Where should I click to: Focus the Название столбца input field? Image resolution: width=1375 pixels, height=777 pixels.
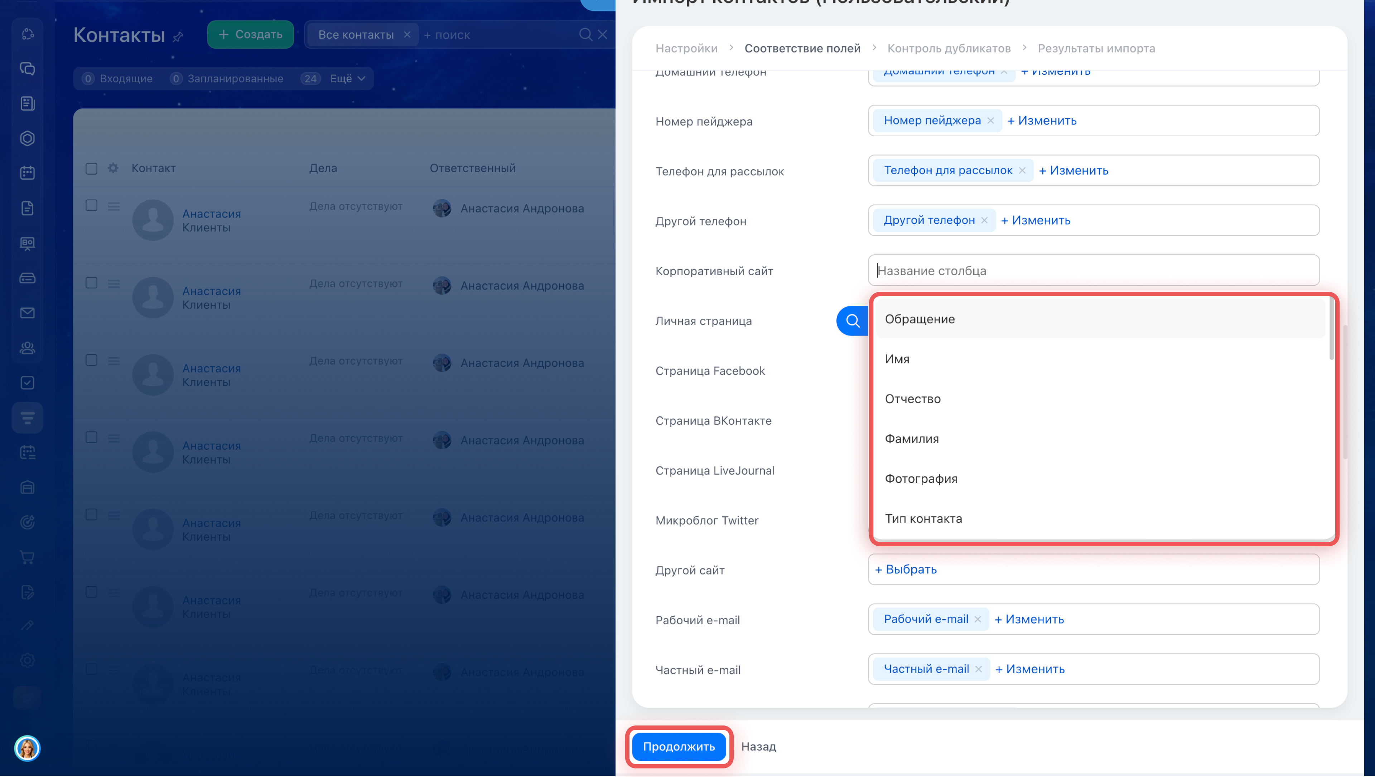click(x=1093, y=270)
